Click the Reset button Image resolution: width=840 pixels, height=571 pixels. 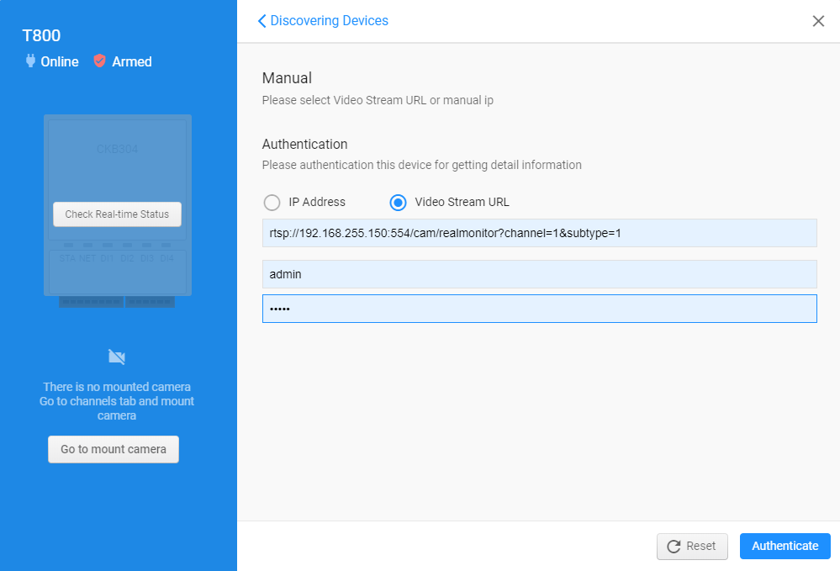[692, 546]
